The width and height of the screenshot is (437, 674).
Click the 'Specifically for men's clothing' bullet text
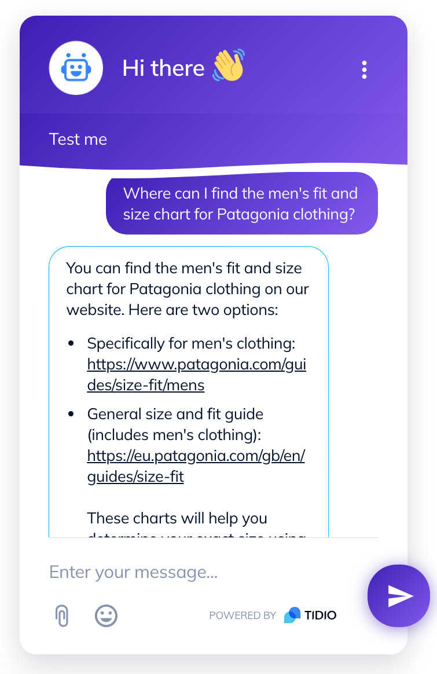(x=191, y=343)
